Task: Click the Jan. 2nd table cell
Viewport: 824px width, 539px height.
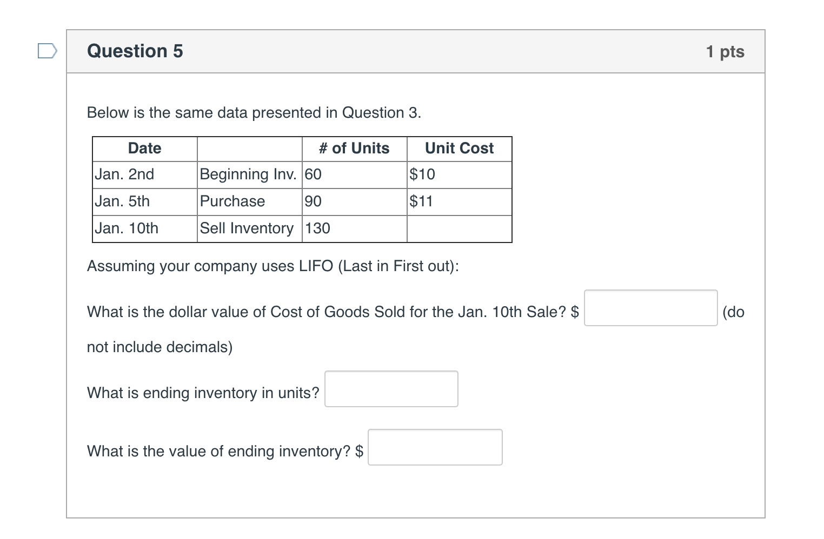Action: [x=125, y=174]
